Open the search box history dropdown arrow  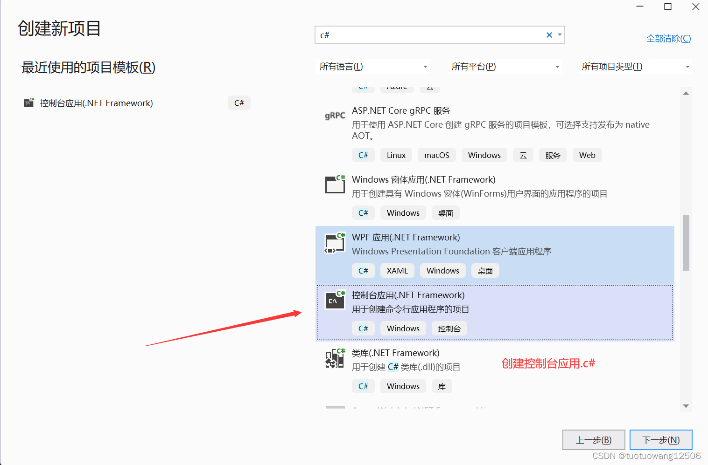point(560,35)
